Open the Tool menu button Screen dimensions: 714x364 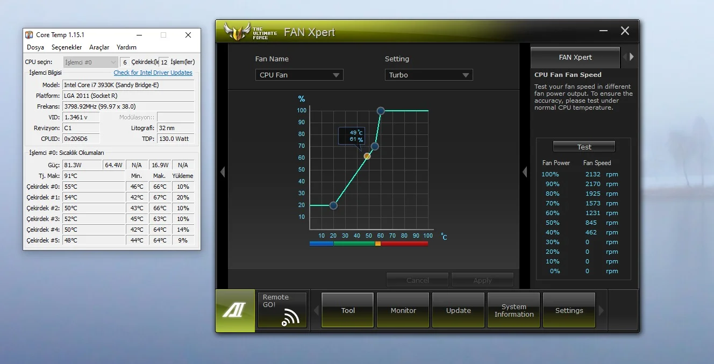[x=348, y=310]
